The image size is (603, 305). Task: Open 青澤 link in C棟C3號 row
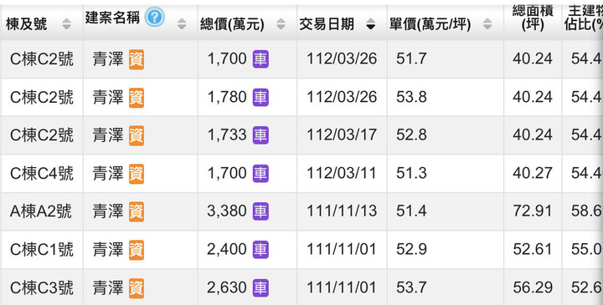(108, 287)
